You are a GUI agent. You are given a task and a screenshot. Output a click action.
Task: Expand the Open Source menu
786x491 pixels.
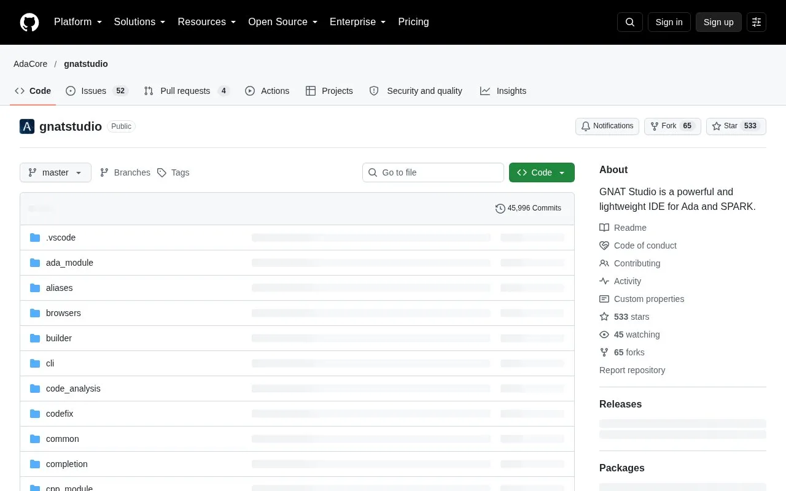coord(283,22)
